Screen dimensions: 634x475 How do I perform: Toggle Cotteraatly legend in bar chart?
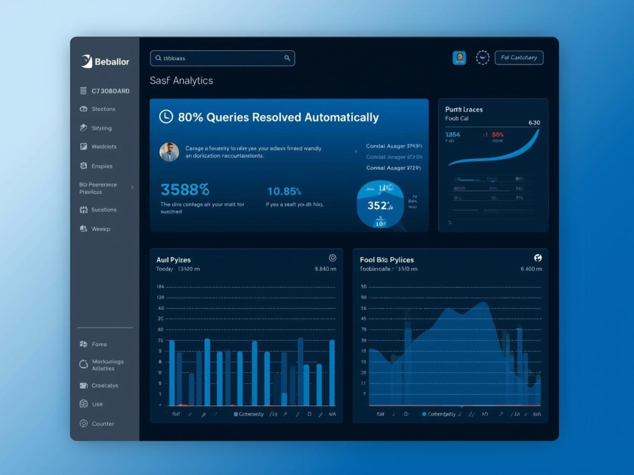(x=249, y=414)
